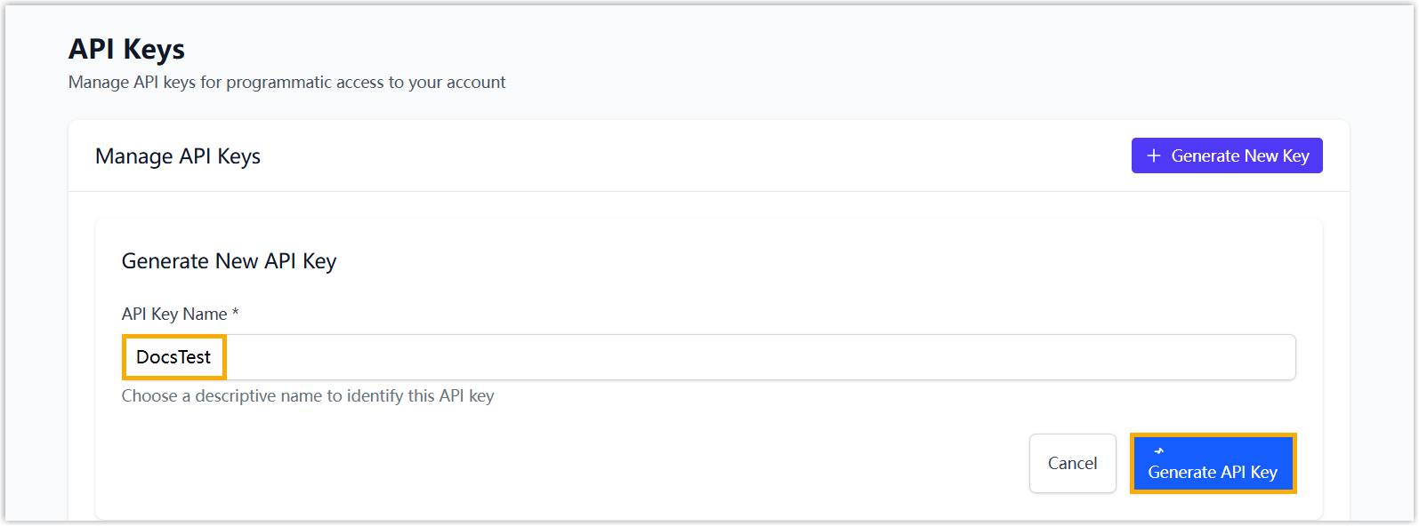The image size is (1419, 526).
Task: Click the API Keys page title
Action: [x=126, y=50]
